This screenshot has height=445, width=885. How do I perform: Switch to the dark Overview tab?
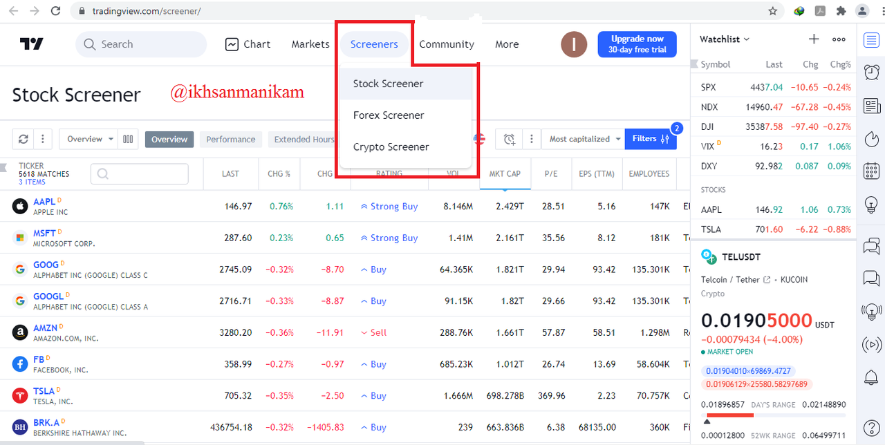[169, 139]
